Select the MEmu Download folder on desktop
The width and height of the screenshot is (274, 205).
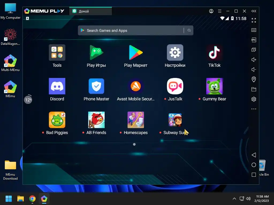click(10, 170)
